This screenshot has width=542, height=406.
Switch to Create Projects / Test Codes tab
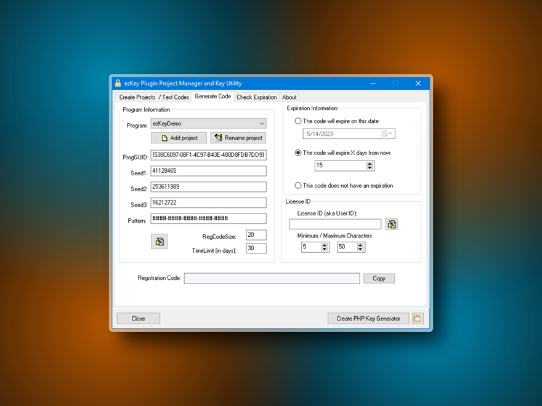[x=154, y=97]
